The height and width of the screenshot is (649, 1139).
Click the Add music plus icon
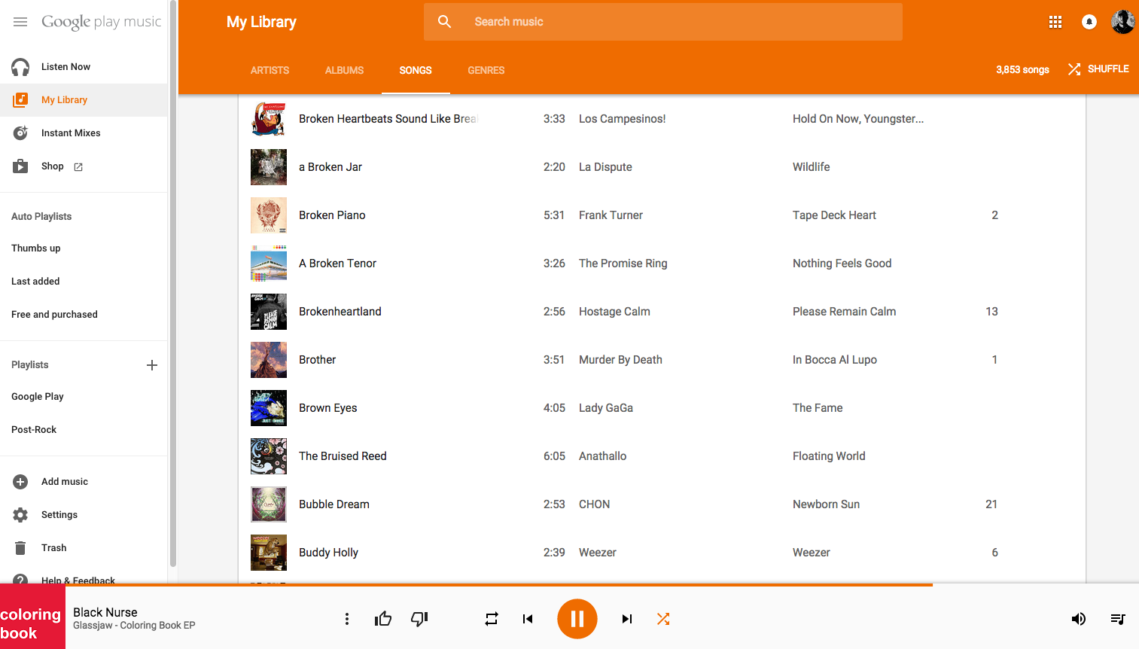[x=20, y=482]
